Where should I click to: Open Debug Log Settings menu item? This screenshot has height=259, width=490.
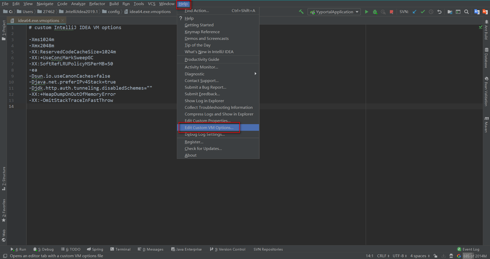point(218,134)
